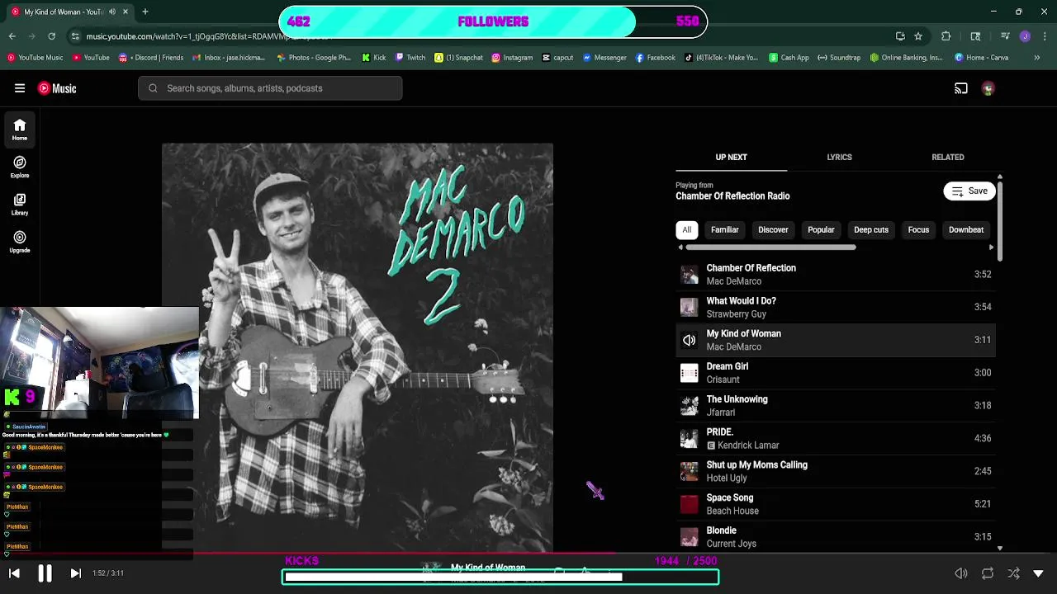
Task: Click the Mac DeMarco artist under Chamber Of Reflection
Action: coord(733,281)
